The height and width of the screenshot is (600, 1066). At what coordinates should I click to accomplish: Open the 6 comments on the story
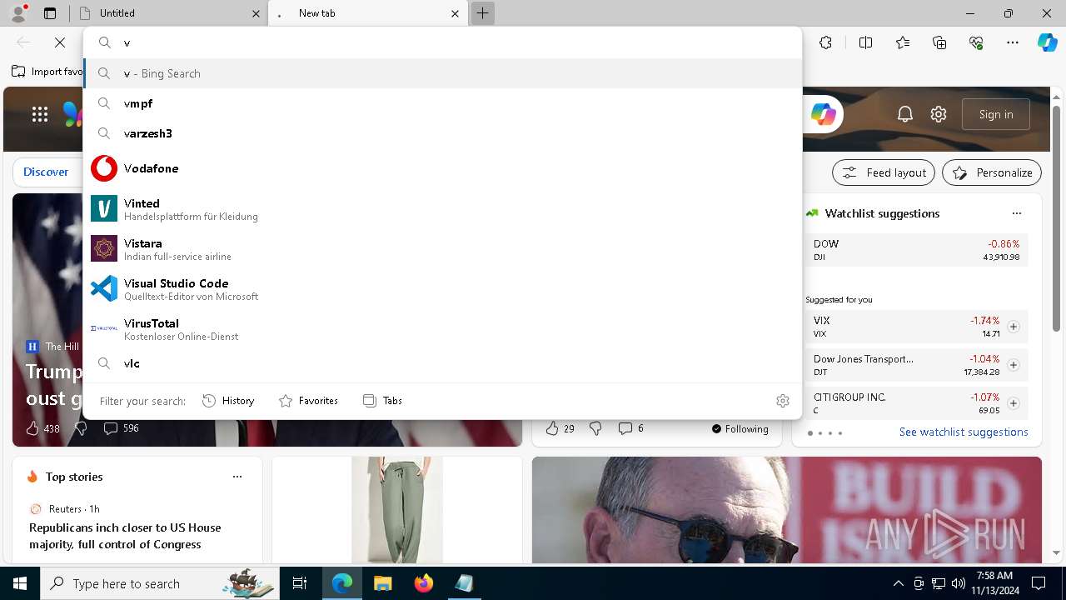630,428
